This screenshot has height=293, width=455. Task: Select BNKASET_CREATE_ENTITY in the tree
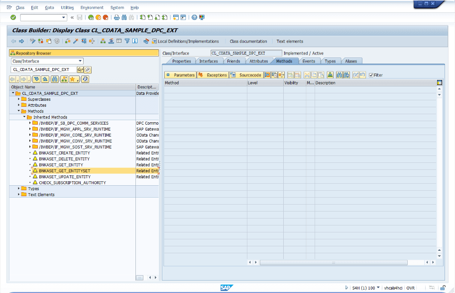click(64, 153)
